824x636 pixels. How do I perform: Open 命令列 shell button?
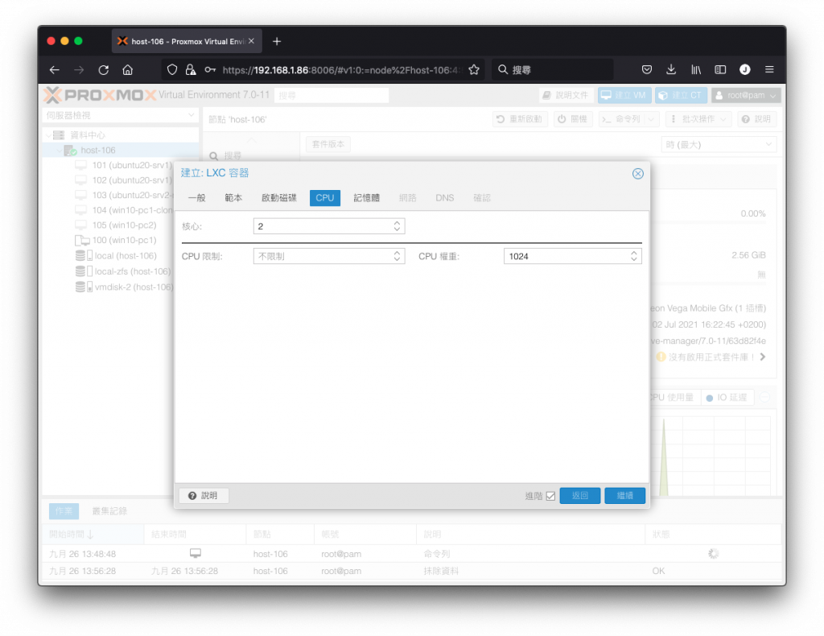(x=621, y=119)
